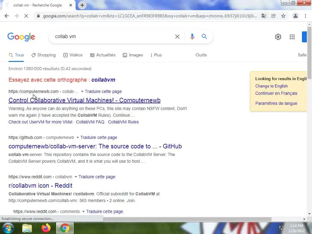Click inside the Google search field
This screenshot has width=312, height=234.
(x=113, y=37)
